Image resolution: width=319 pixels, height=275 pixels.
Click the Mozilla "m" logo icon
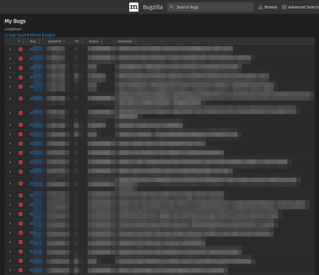point(134,7)
